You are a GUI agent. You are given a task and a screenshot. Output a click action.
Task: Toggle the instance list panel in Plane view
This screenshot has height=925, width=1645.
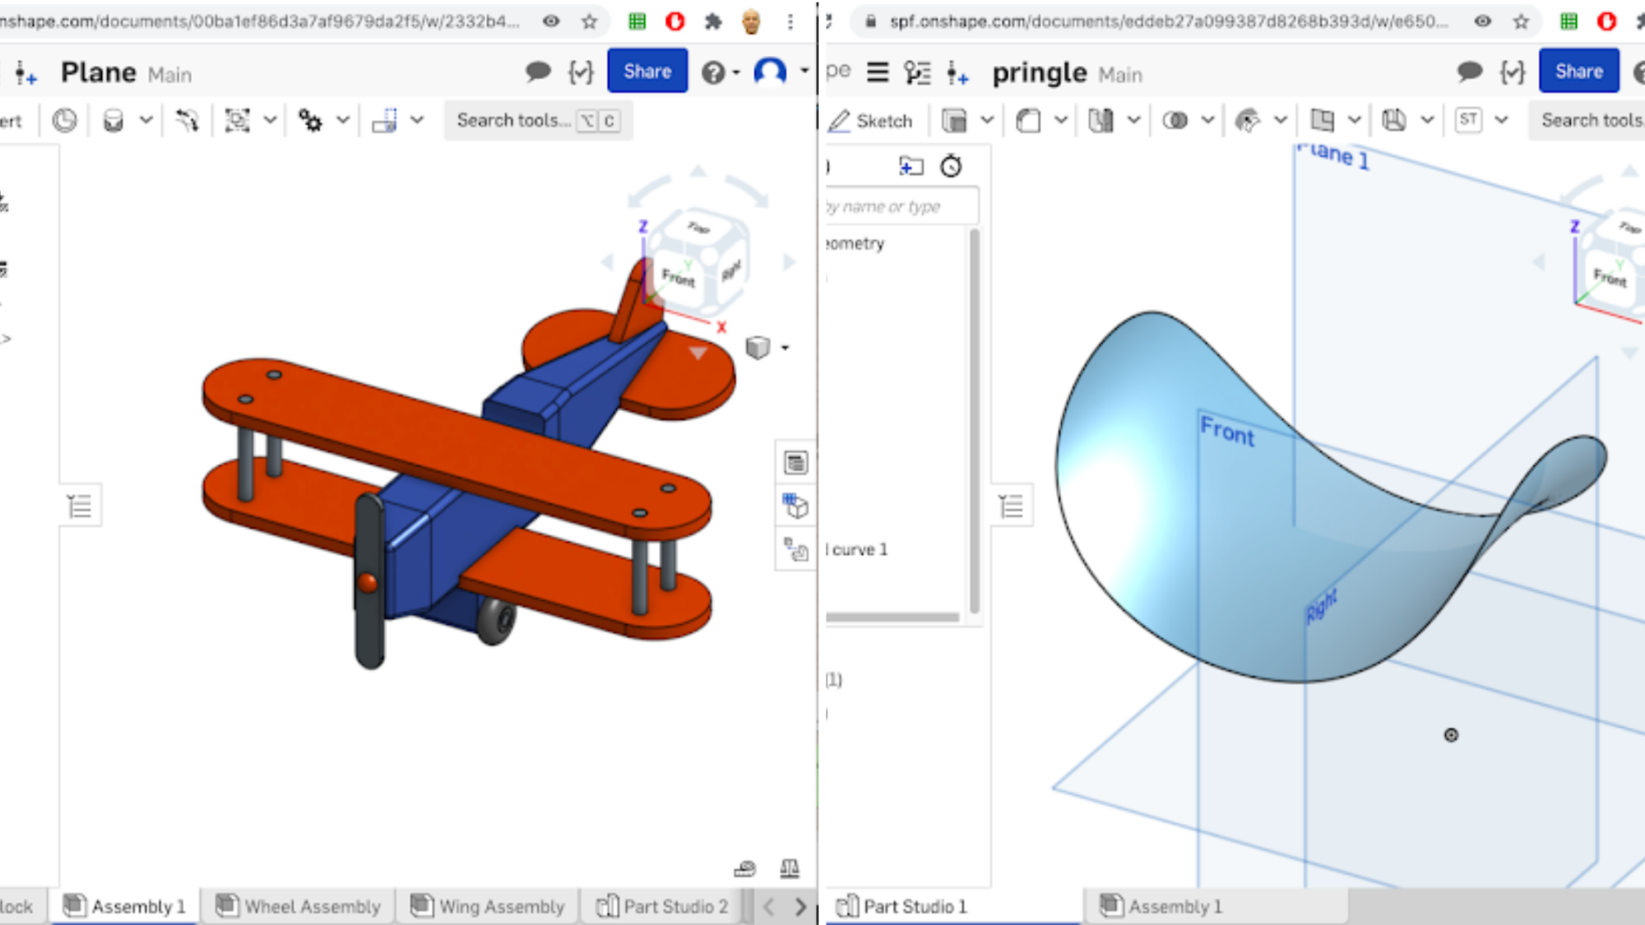[80, 506]
